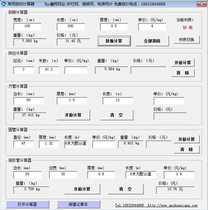
Task: Focus the steel plate 宽度 field showing 100
Action: 27,27
